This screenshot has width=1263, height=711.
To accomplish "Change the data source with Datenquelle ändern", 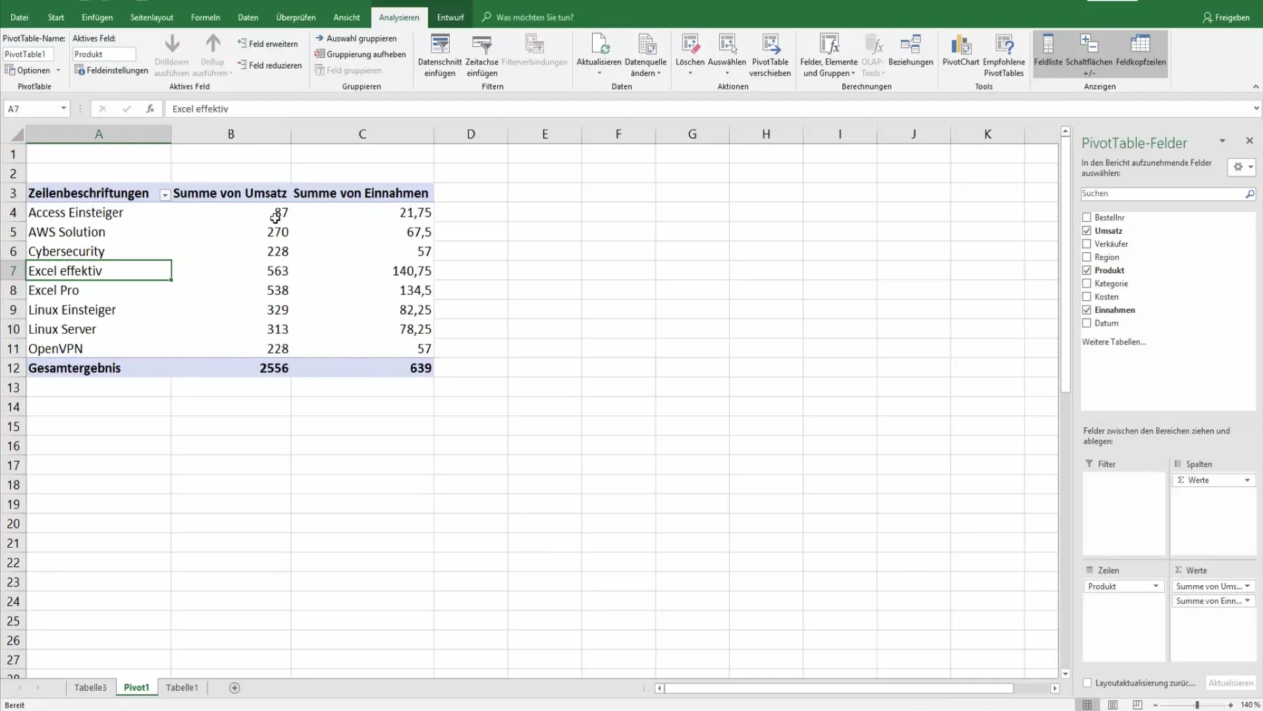I will pyautogui.click(x=645, y=56).
